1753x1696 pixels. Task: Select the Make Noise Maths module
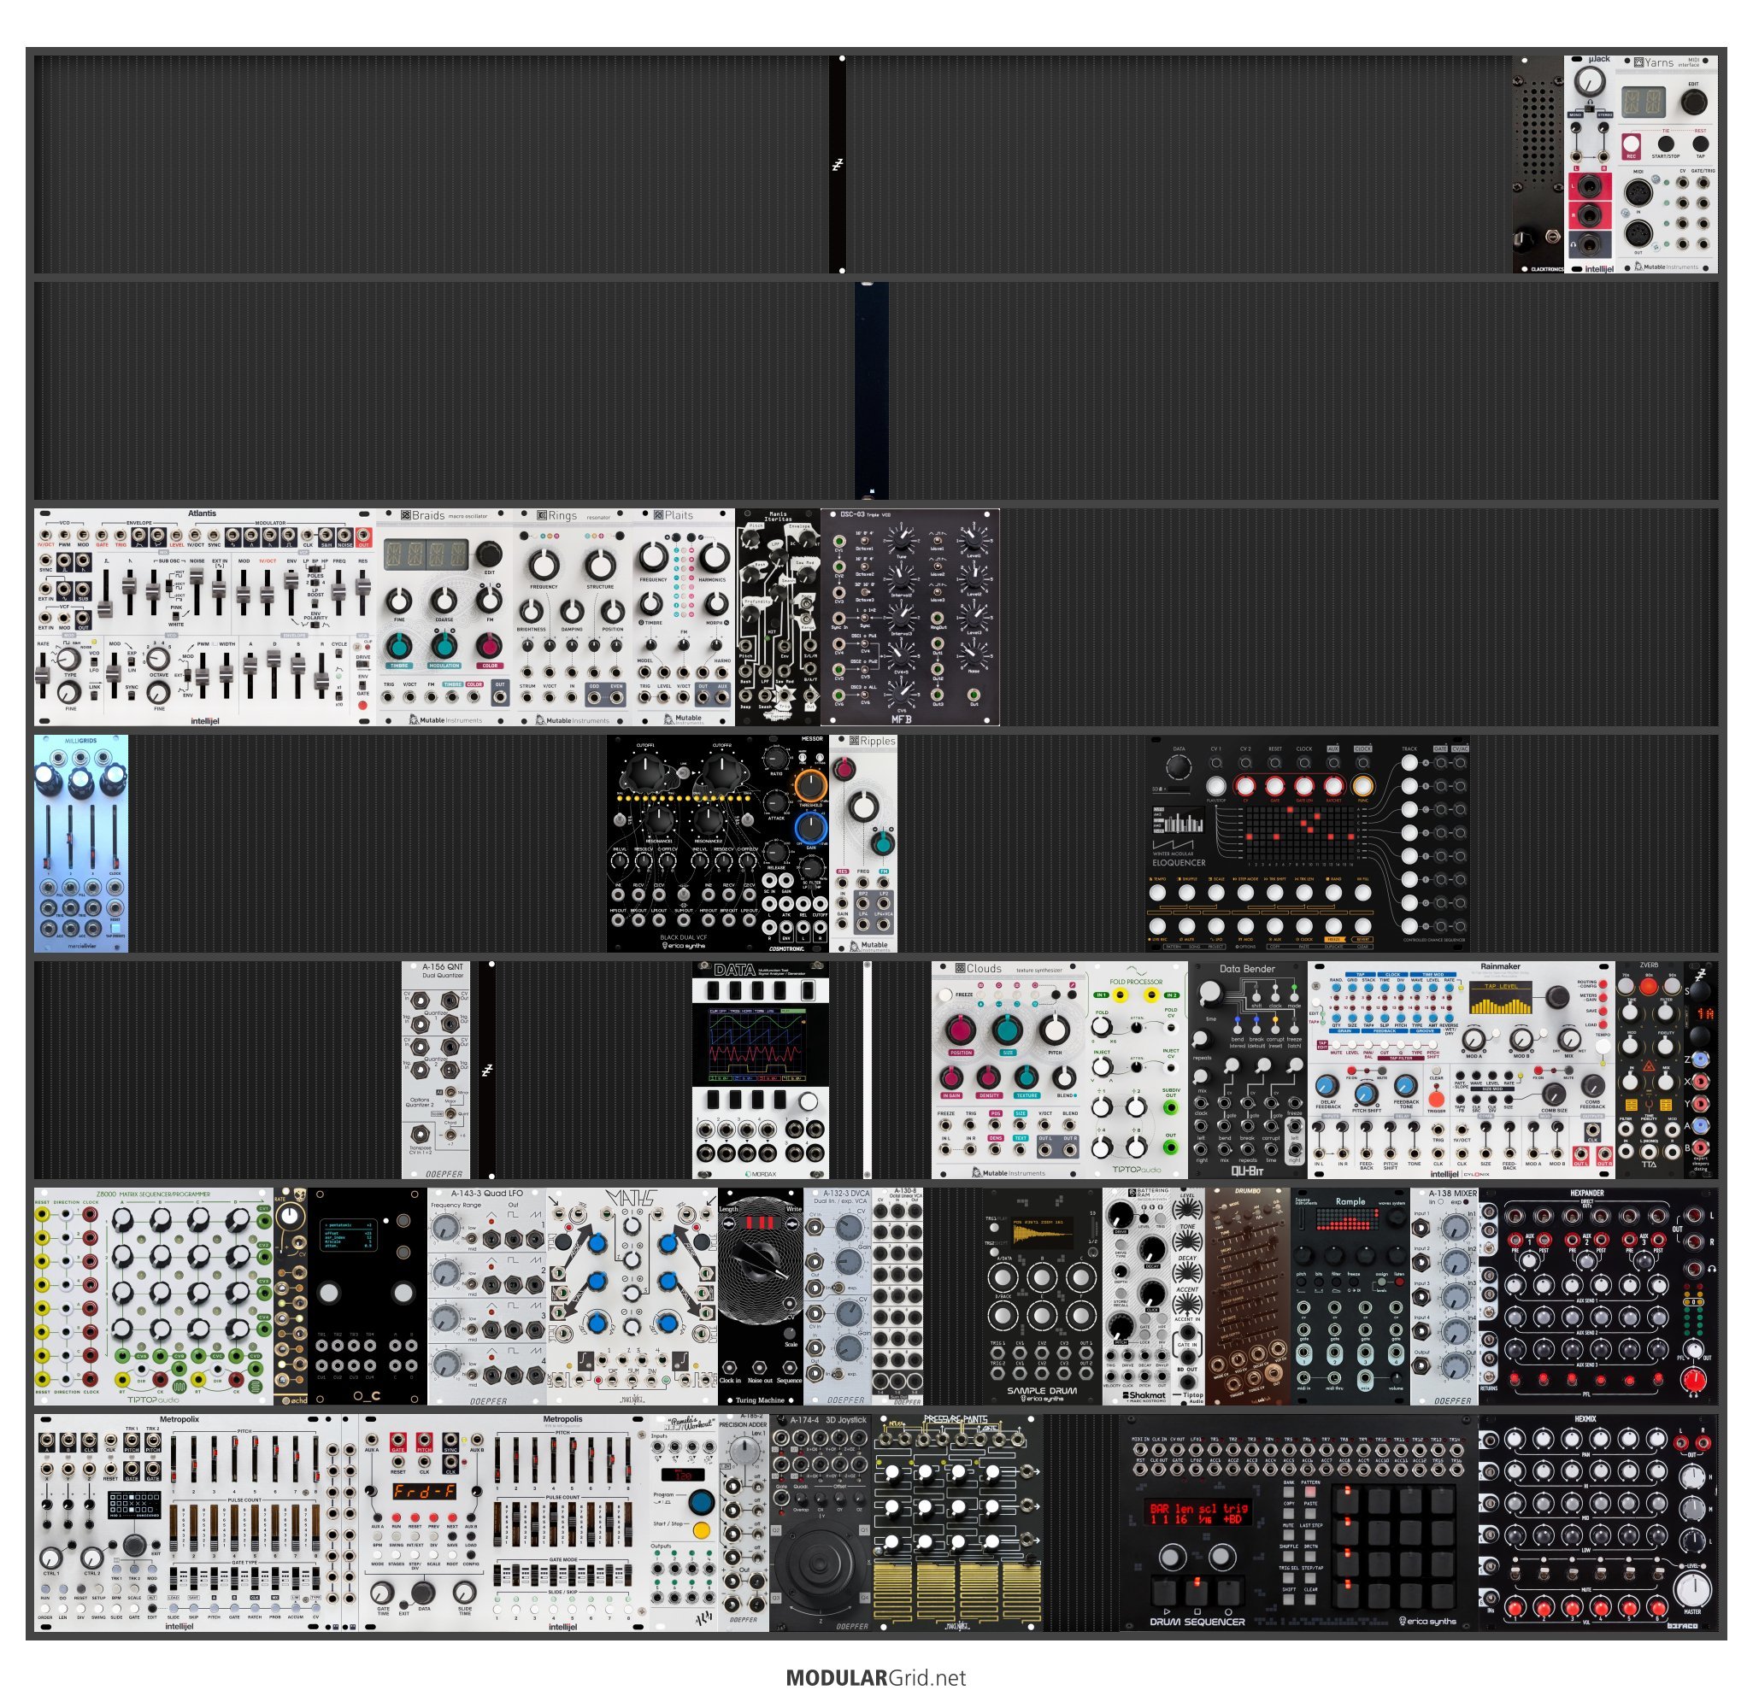point(632,1295)
